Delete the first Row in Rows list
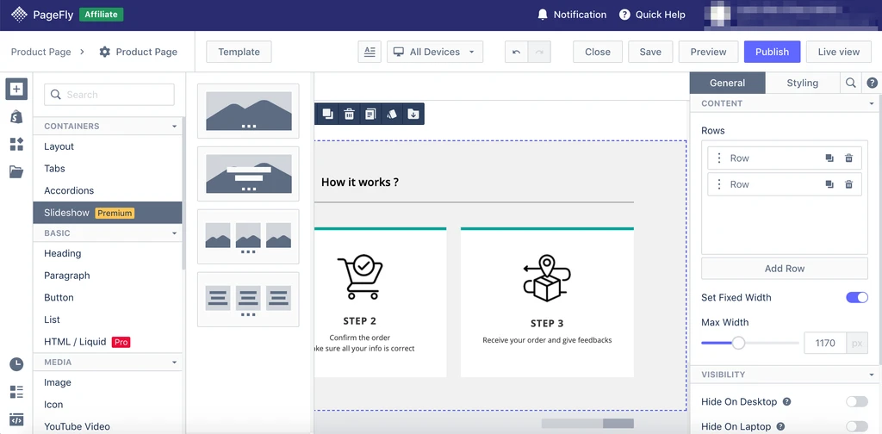 point(848,158)
